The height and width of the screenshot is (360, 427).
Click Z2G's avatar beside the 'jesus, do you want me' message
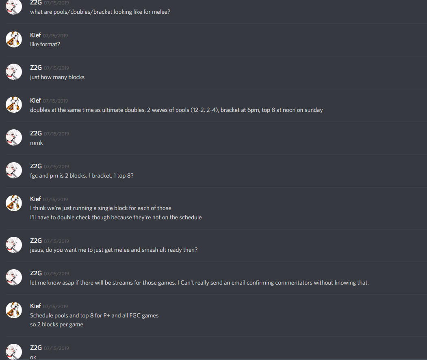pyautogui.click(x=14, y=245)
